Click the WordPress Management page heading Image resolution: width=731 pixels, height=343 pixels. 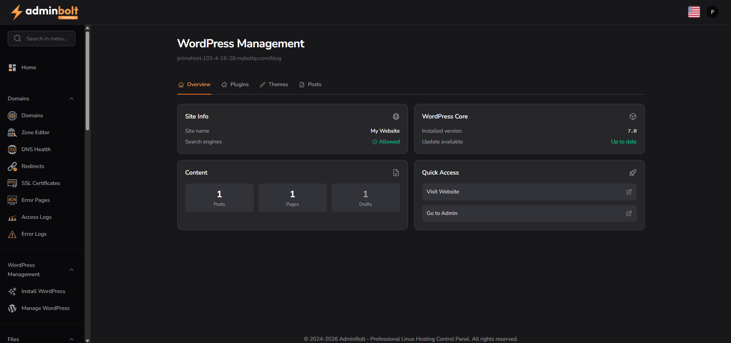coord(241,44)
